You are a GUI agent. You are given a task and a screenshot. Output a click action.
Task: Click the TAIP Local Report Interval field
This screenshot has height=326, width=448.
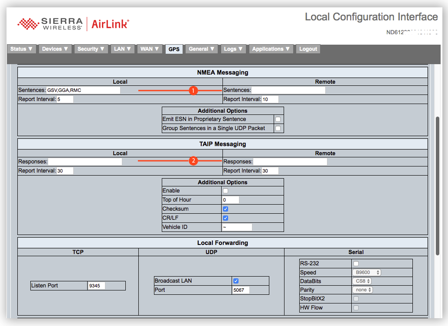[65, 171]
